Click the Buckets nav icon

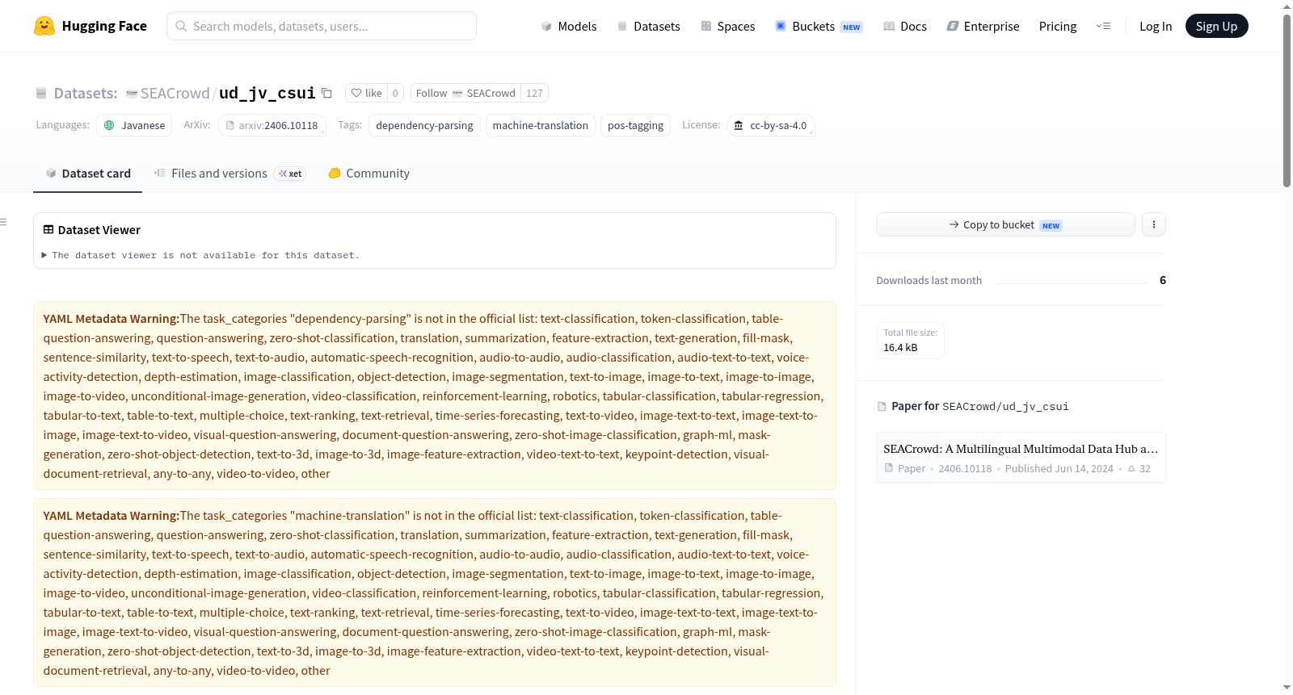[x=781, y=26]
